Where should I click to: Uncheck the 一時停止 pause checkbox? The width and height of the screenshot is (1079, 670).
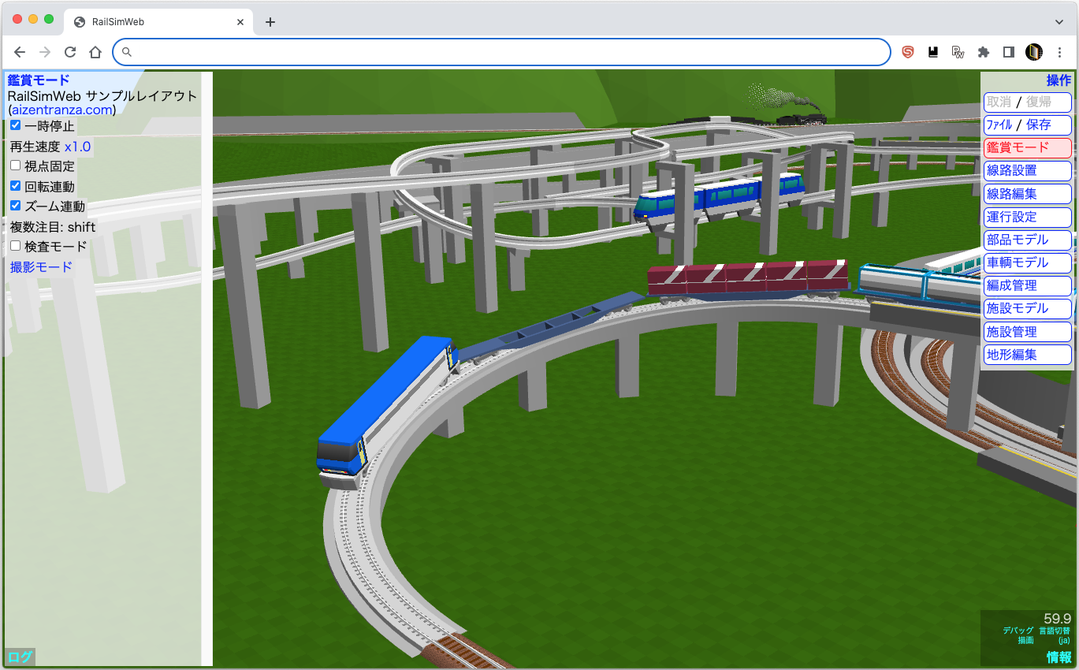16,125
